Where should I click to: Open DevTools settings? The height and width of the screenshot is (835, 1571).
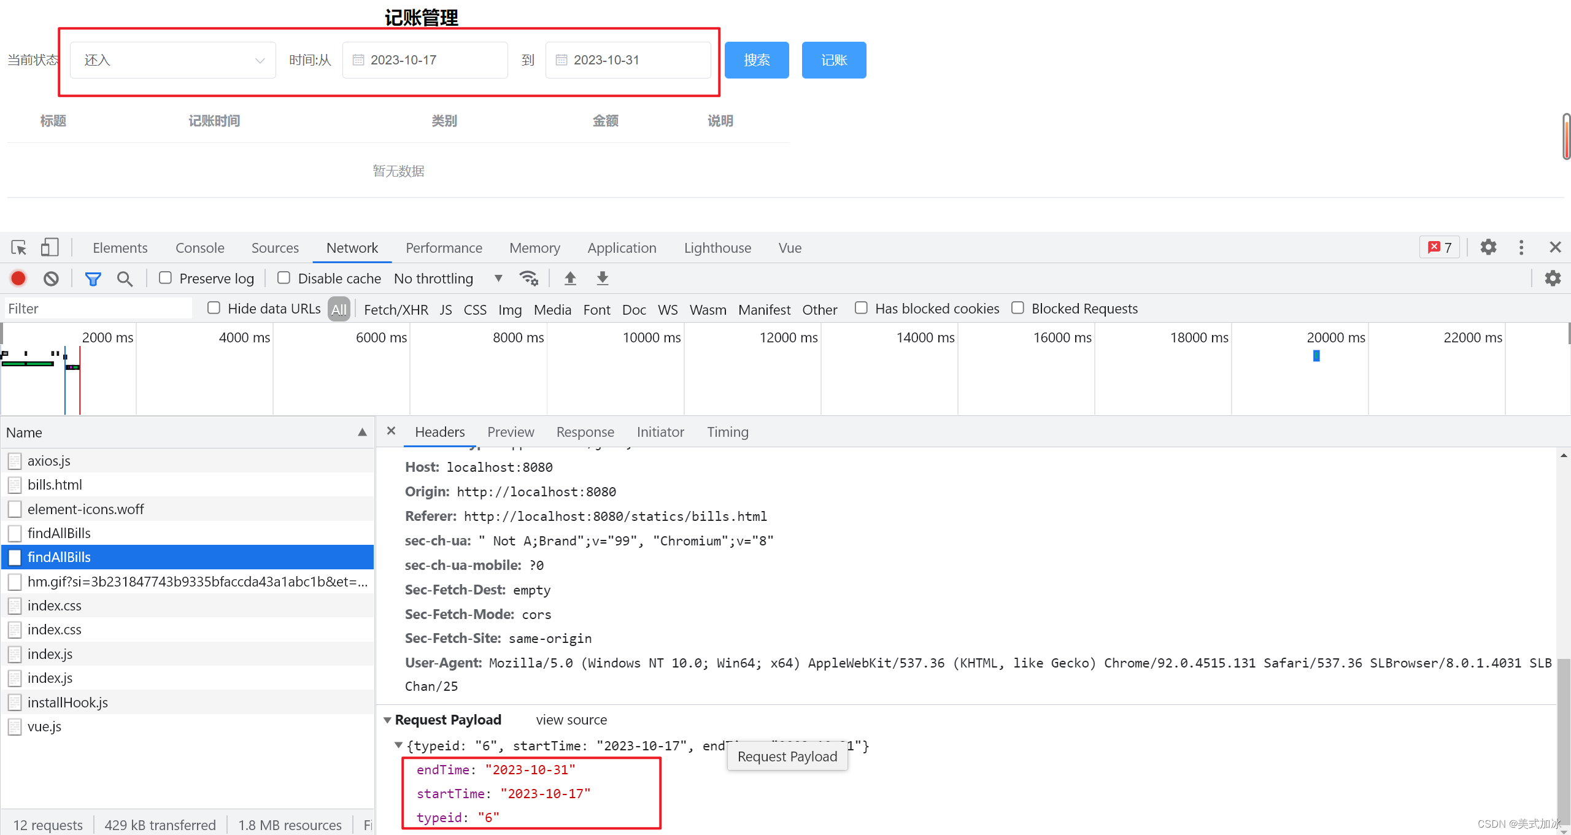pyautogui.click(x=1488, y=247)
